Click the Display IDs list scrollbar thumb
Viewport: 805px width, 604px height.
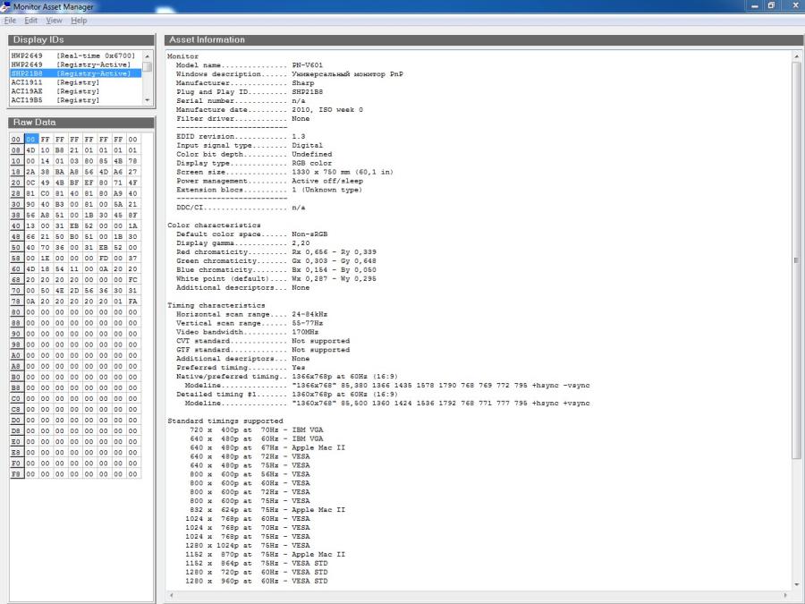click(148, 65)
